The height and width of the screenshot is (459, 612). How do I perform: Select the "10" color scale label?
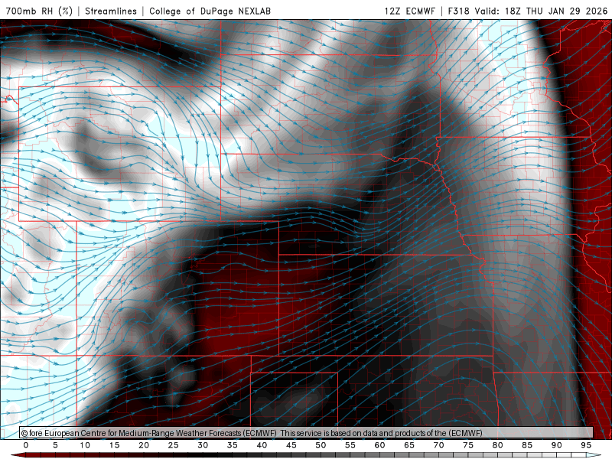[x=85, y=445]
